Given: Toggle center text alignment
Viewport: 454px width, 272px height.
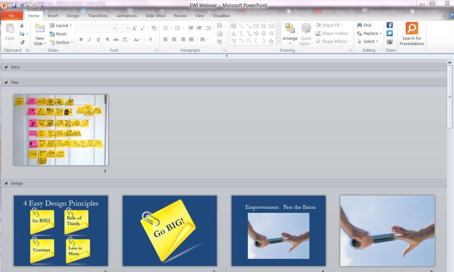Looking at the screenshot, I should 174,39.
